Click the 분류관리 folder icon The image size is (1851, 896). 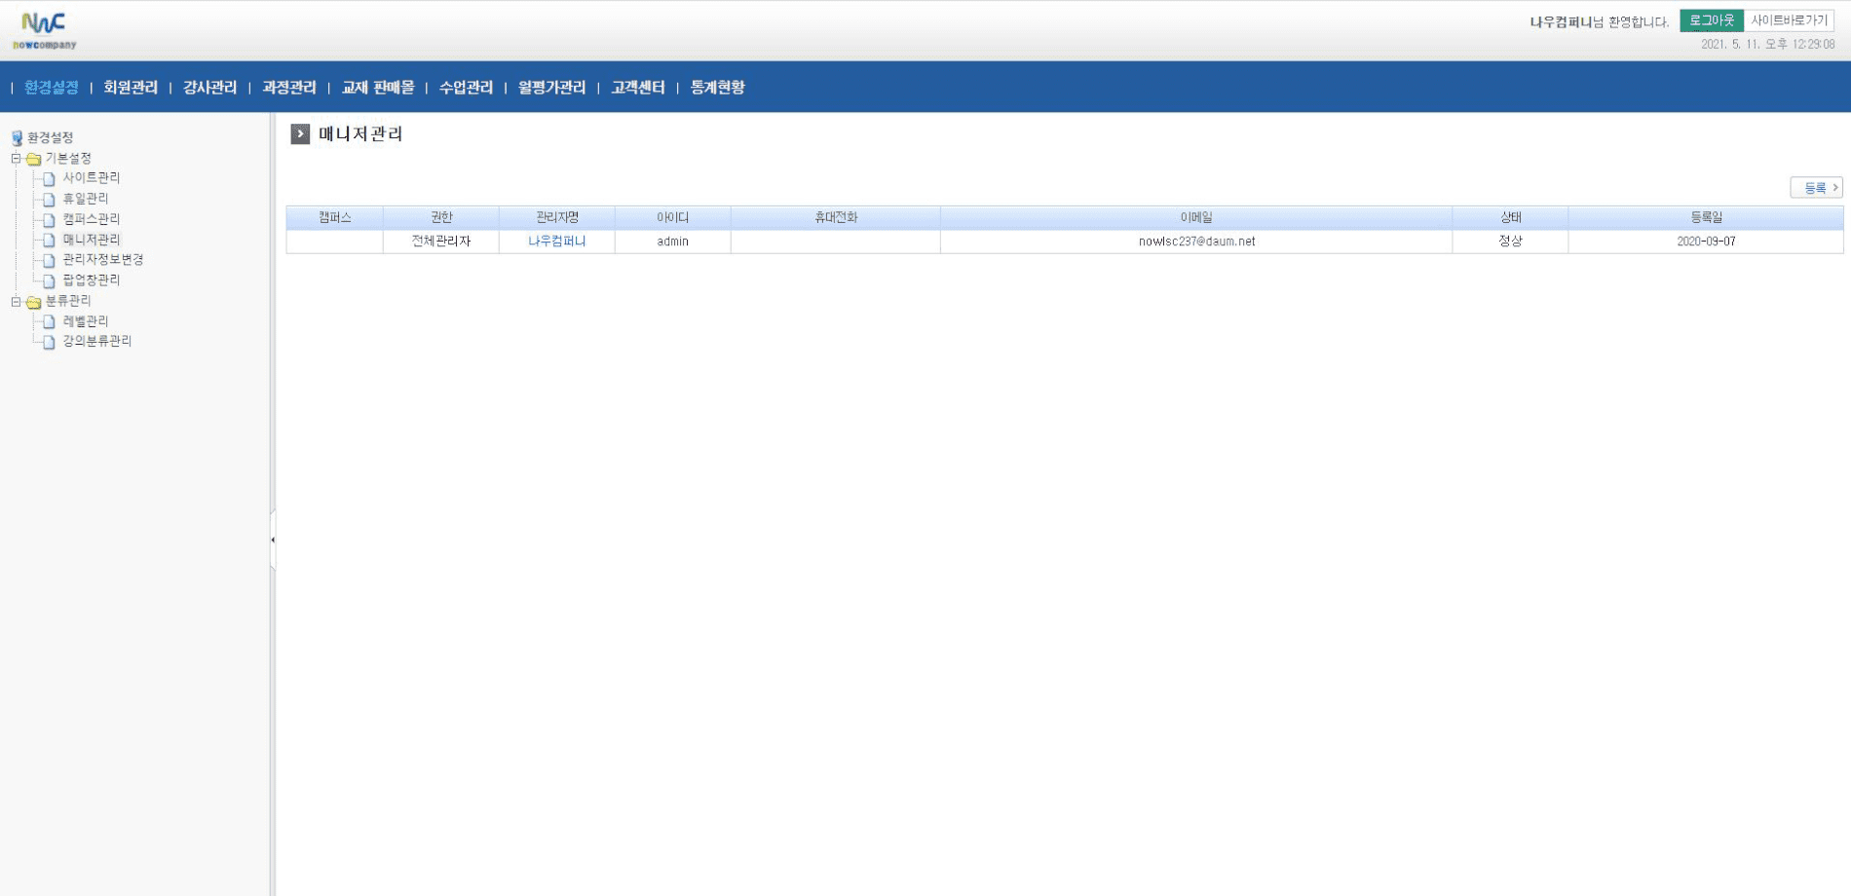pyautogui.click(x=34, y=302)
